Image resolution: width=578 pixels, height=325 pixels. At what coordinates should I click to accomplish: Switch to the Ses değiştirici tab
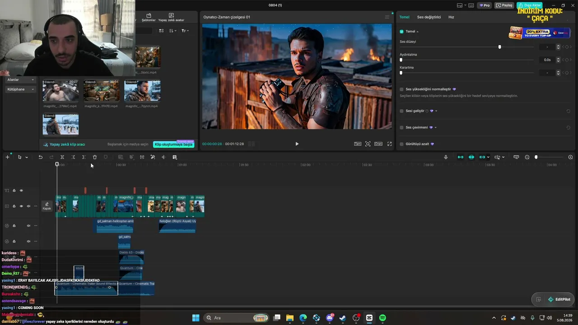point(429,17)
